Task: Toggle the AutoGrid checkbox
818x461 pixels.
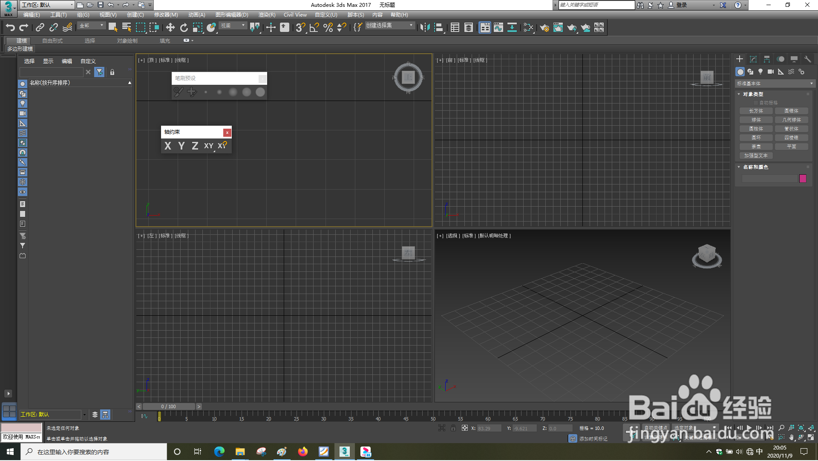Action: coord(756,103)
